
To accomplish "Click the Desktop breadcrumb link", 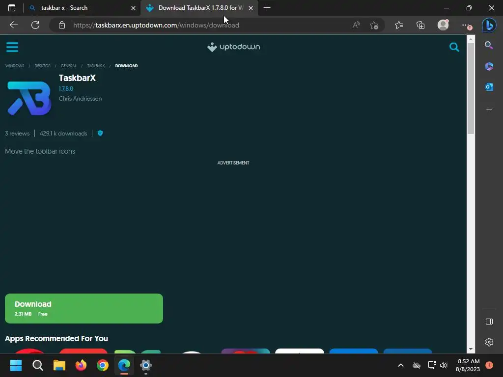I will [x=42, y=66].
